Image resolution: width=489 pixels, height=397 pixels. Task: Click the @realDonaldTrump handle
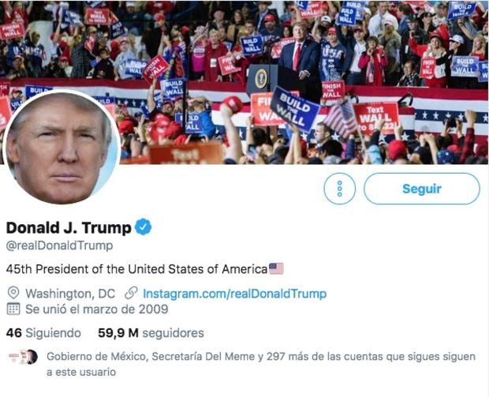60,245
